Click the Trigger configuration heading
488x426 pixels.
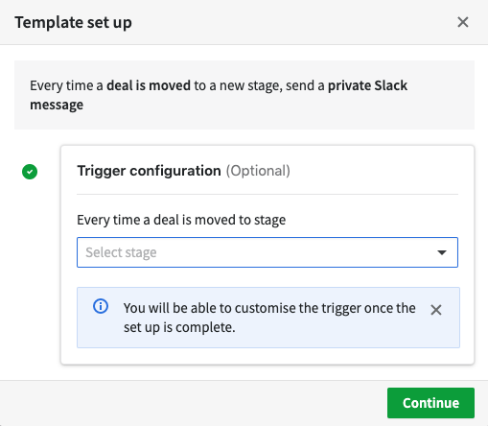coord(149,171)
